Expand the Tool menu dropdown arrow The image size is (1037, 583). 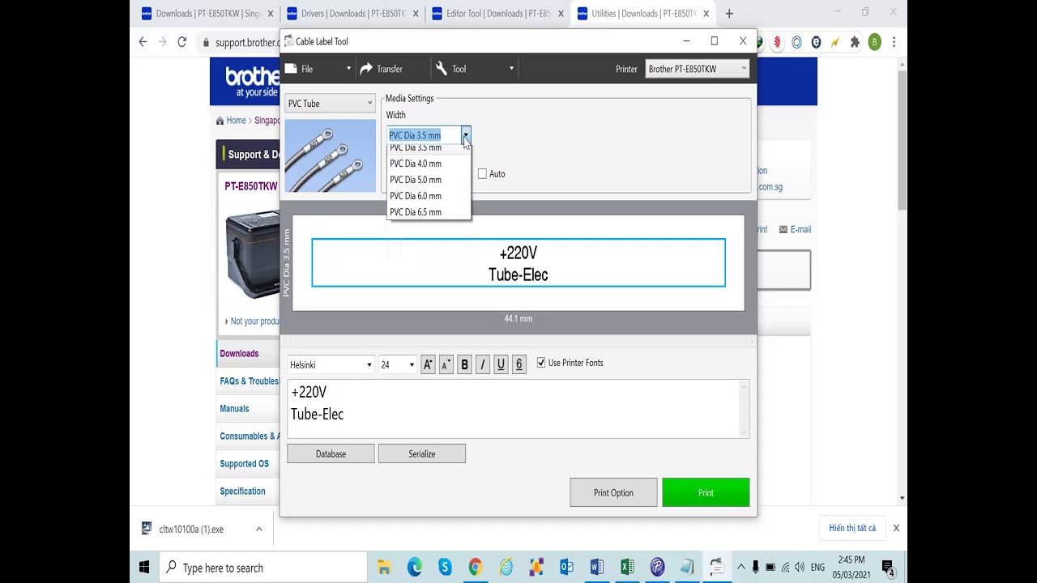pyautogui.click(x=511, y=69)
